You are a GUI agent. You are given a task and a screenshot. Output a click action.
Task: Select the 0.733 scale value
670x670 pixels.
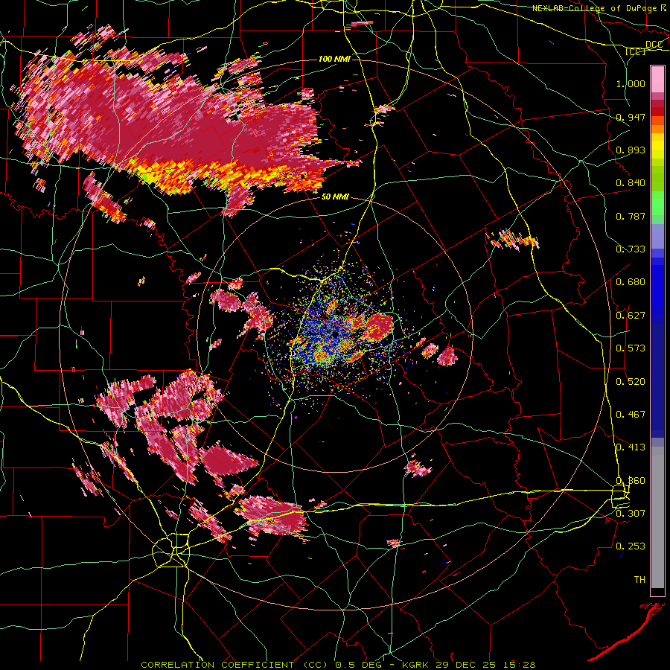pos(631,249)
